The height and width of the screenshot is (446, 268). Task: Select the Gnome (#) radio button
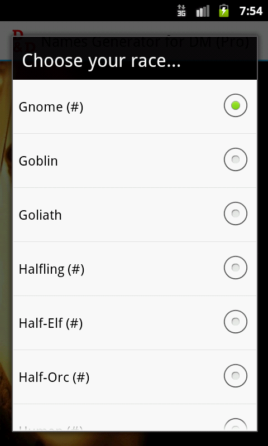click(235, 105)
